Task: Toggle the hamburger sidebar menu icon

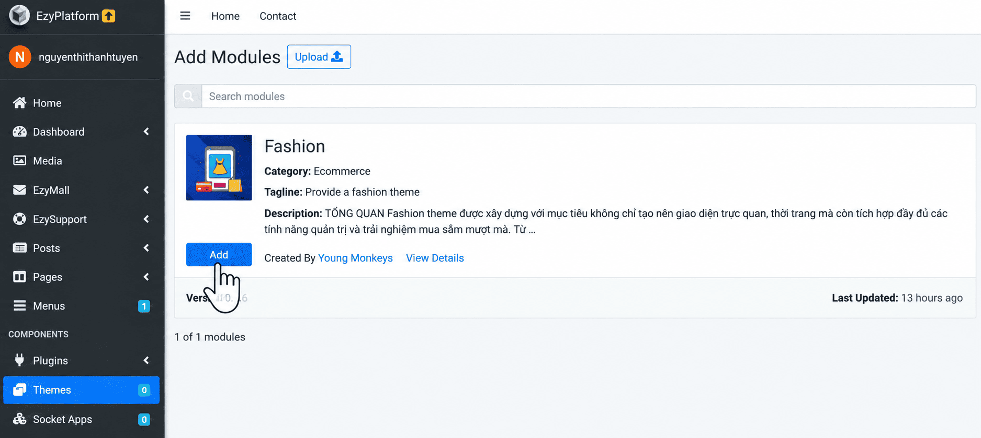Action: [185, 16]
